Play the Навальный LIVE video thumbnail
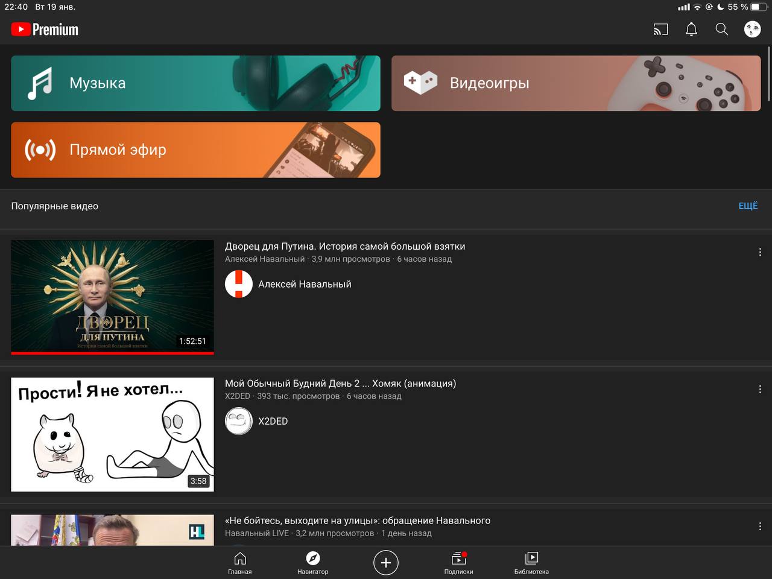Viewport: 772px width, 579px height. click(x=112, y=530)
